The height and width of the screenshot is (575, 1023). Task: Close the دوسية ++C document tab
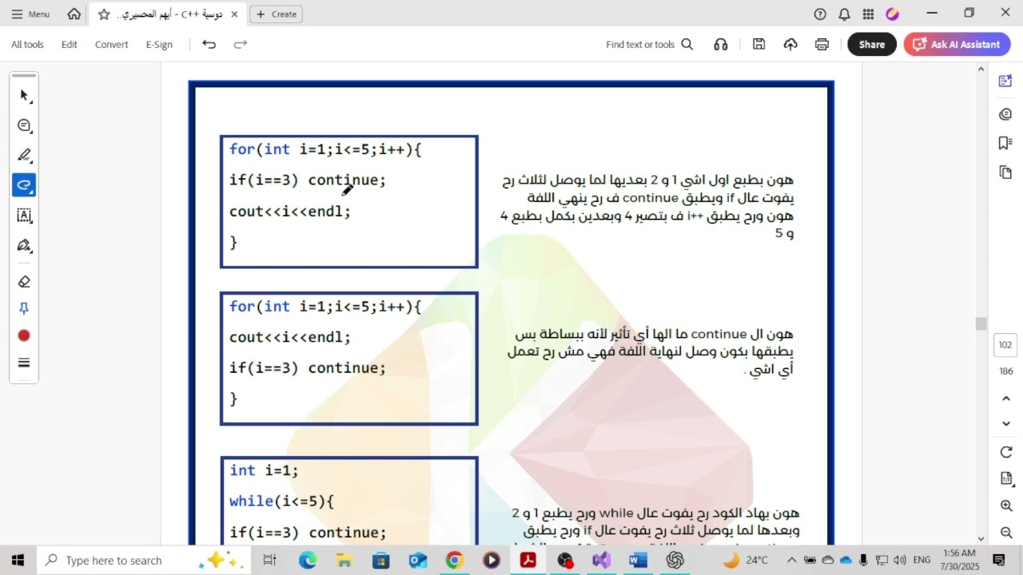[x=234, y=14]
